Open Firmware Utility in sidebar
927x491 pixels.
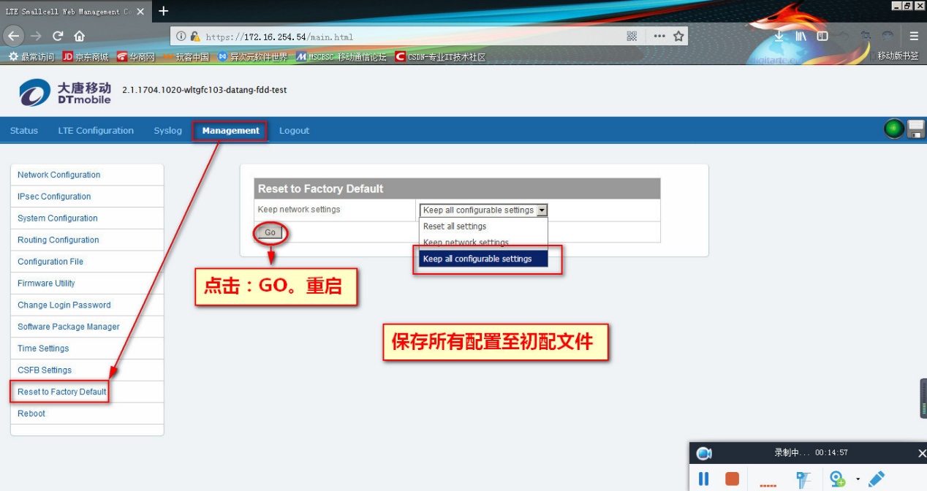pyautogui.click(x=46, y=283)
